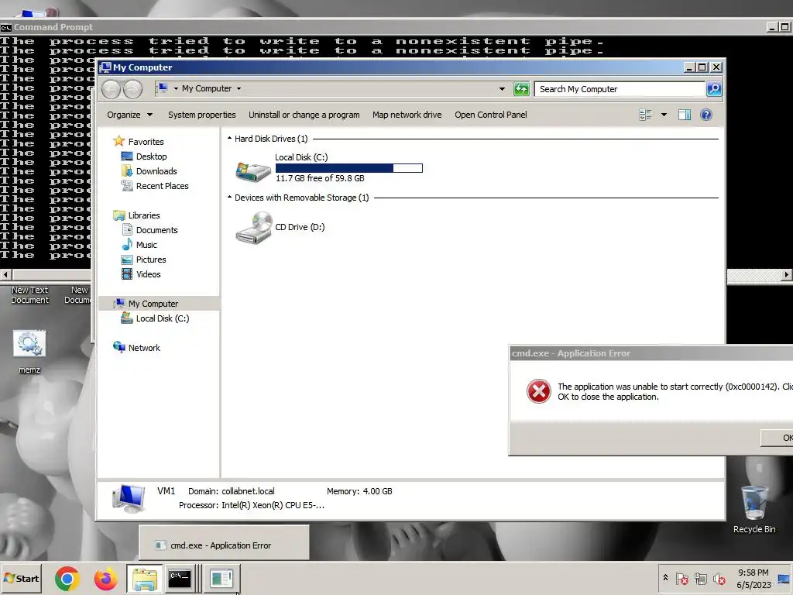Click the Start button
The image size is (793, 595).
point(21,578)
